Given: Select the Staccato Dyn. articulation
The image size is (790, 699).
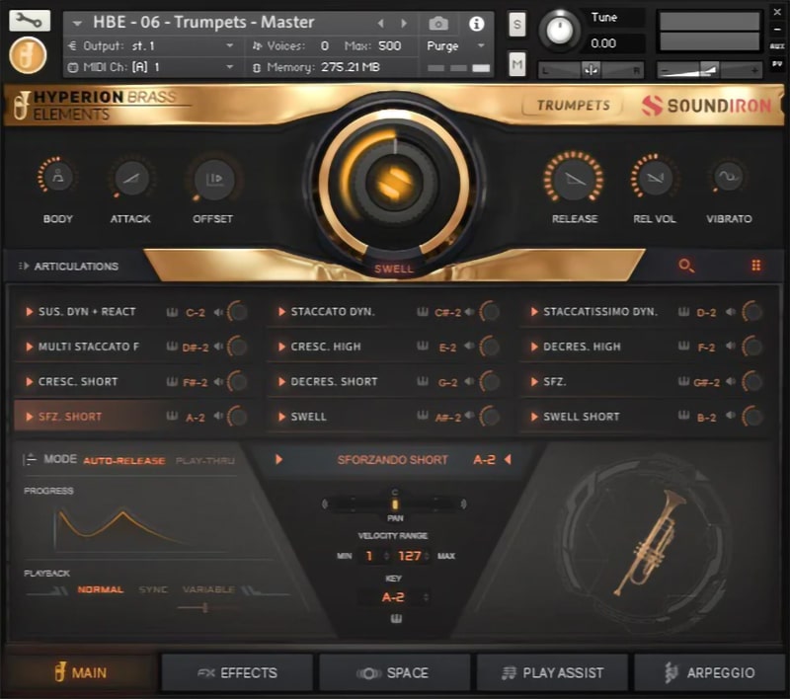Looking at the screenshot, I should 333,312.
